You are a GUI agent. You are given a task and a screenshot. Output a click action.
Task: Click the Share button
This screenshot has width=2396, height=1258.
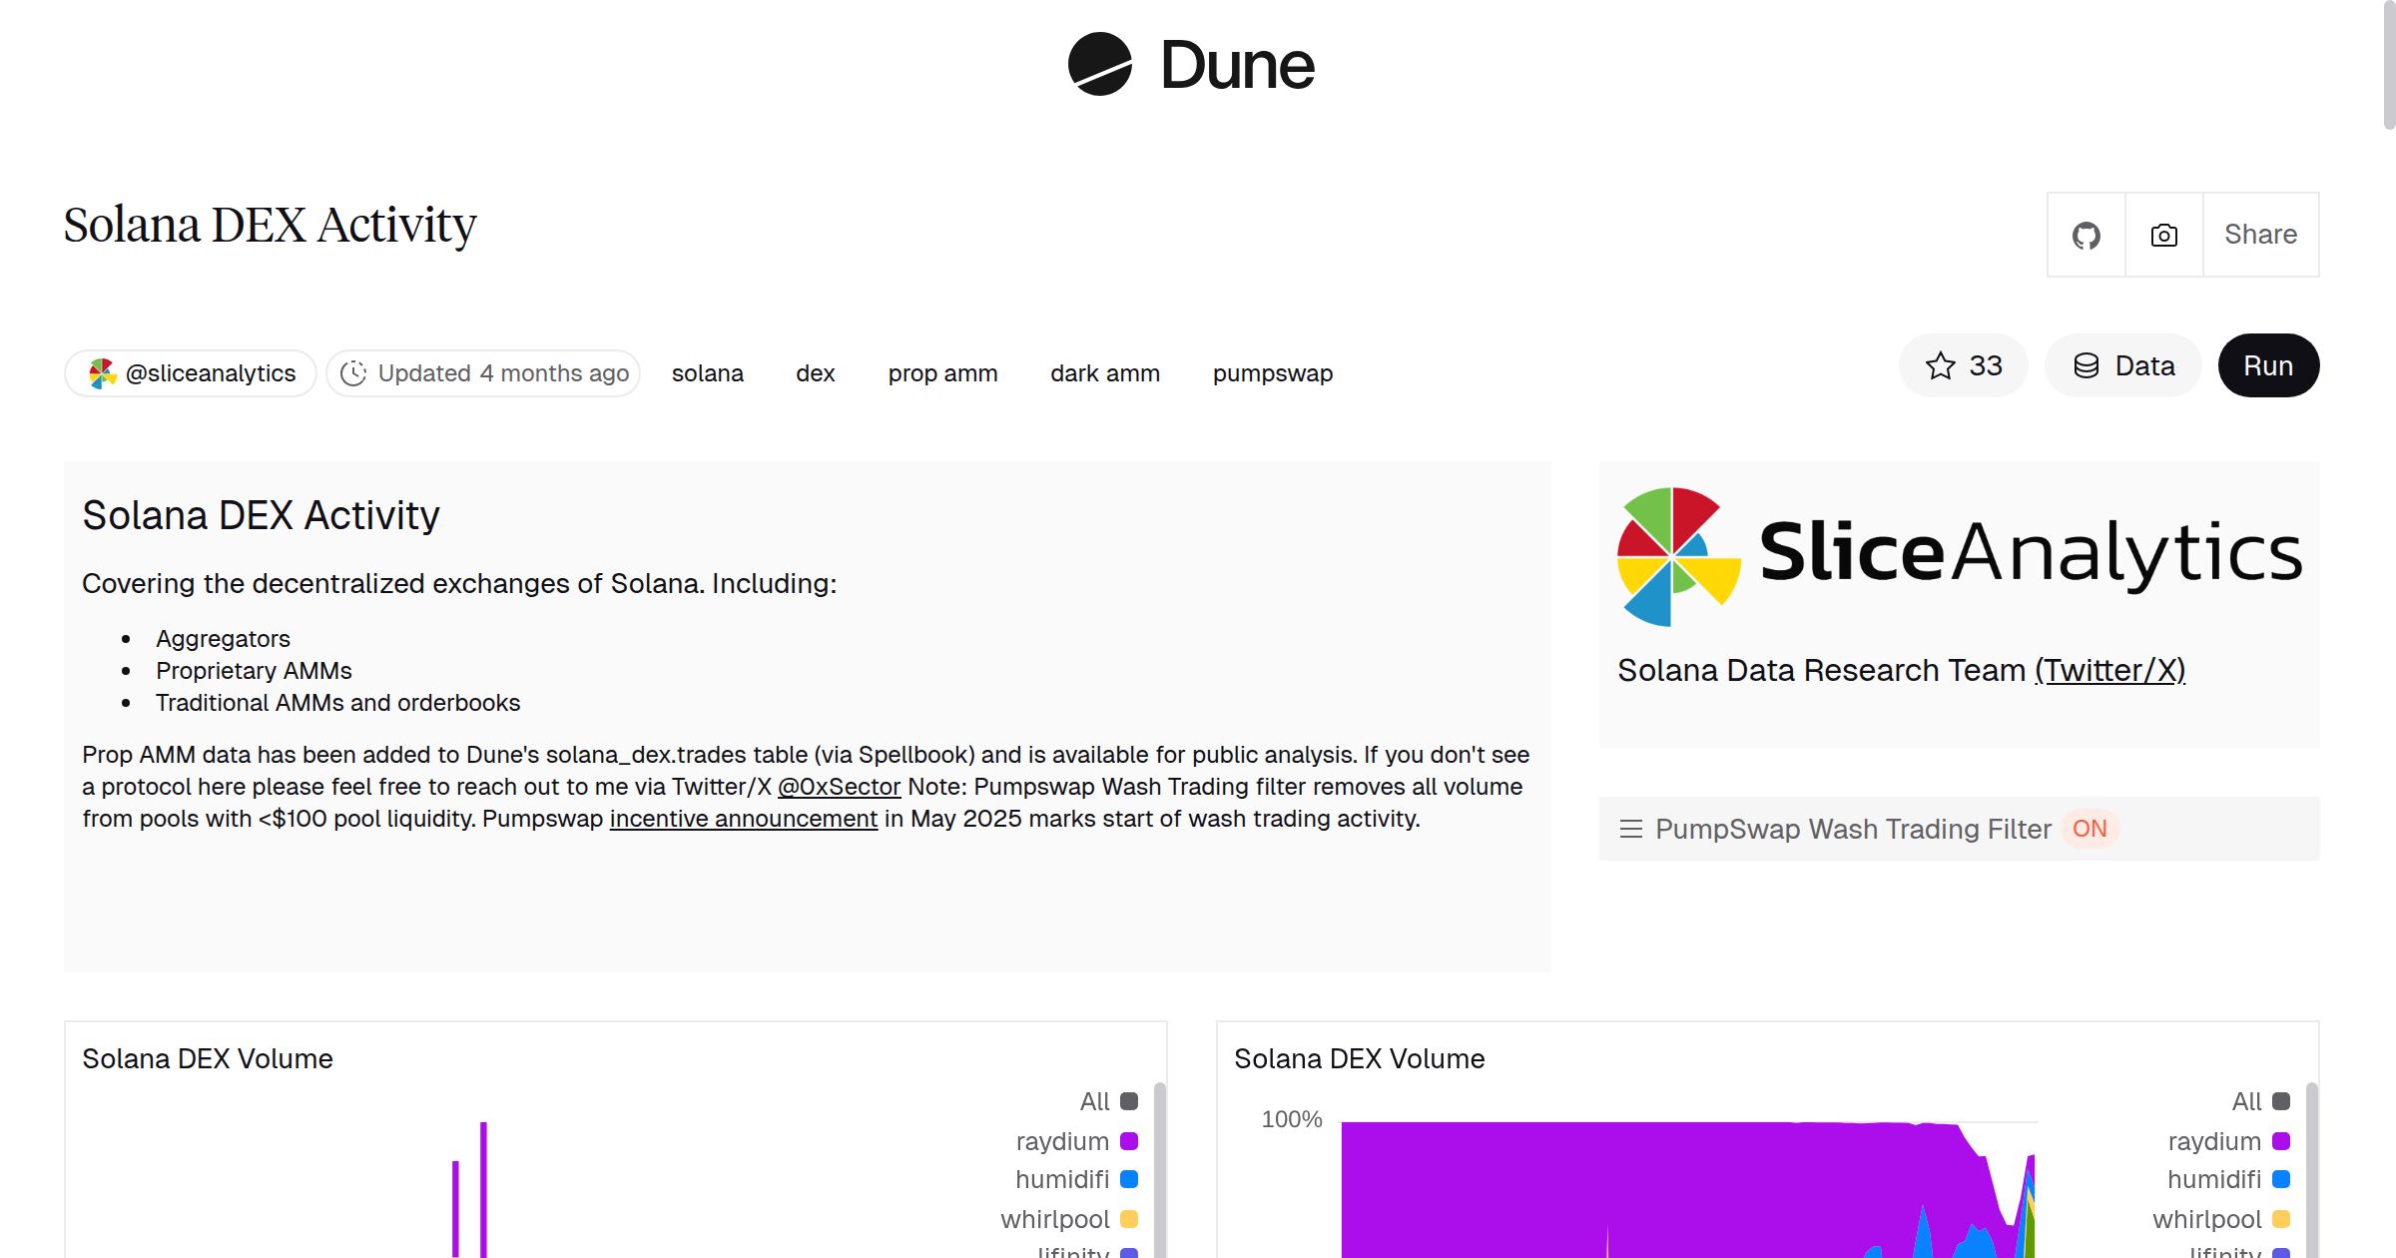pos(2260,235)
